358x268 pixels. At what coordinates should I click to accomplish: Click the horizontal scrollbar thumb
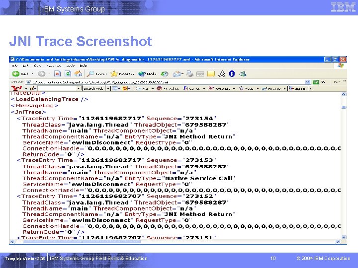click(x=82, y=242)
